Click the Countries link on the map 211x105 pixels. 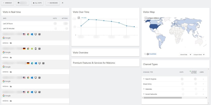tap(153, 54)
